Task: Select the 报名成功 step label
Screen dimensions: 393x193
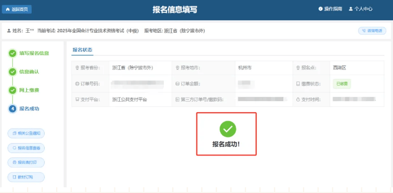Action: pos(29,109)
